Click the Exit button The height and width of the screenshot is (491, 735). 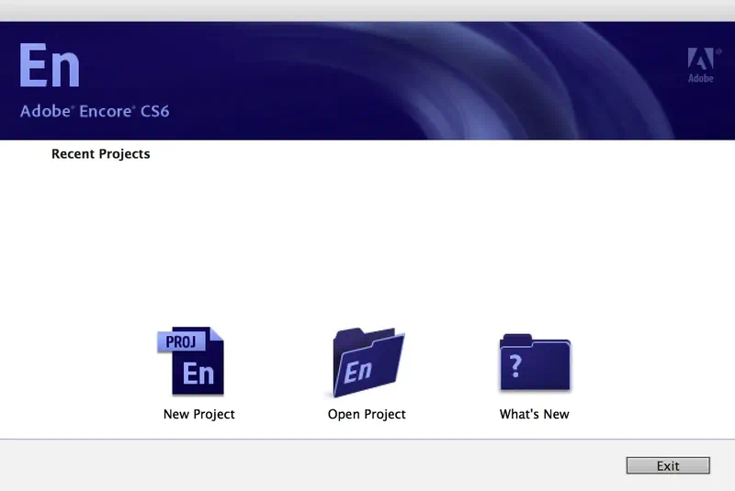click(x=668, y=465)
